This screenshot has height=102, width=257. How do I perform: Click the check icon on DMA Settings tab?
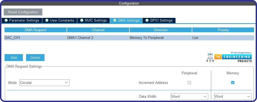tap(115, 20)
